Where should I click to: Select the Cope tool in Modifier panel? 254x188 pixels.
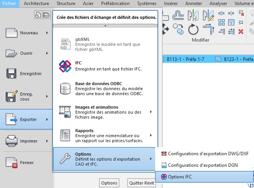click(x=178, y=15)
